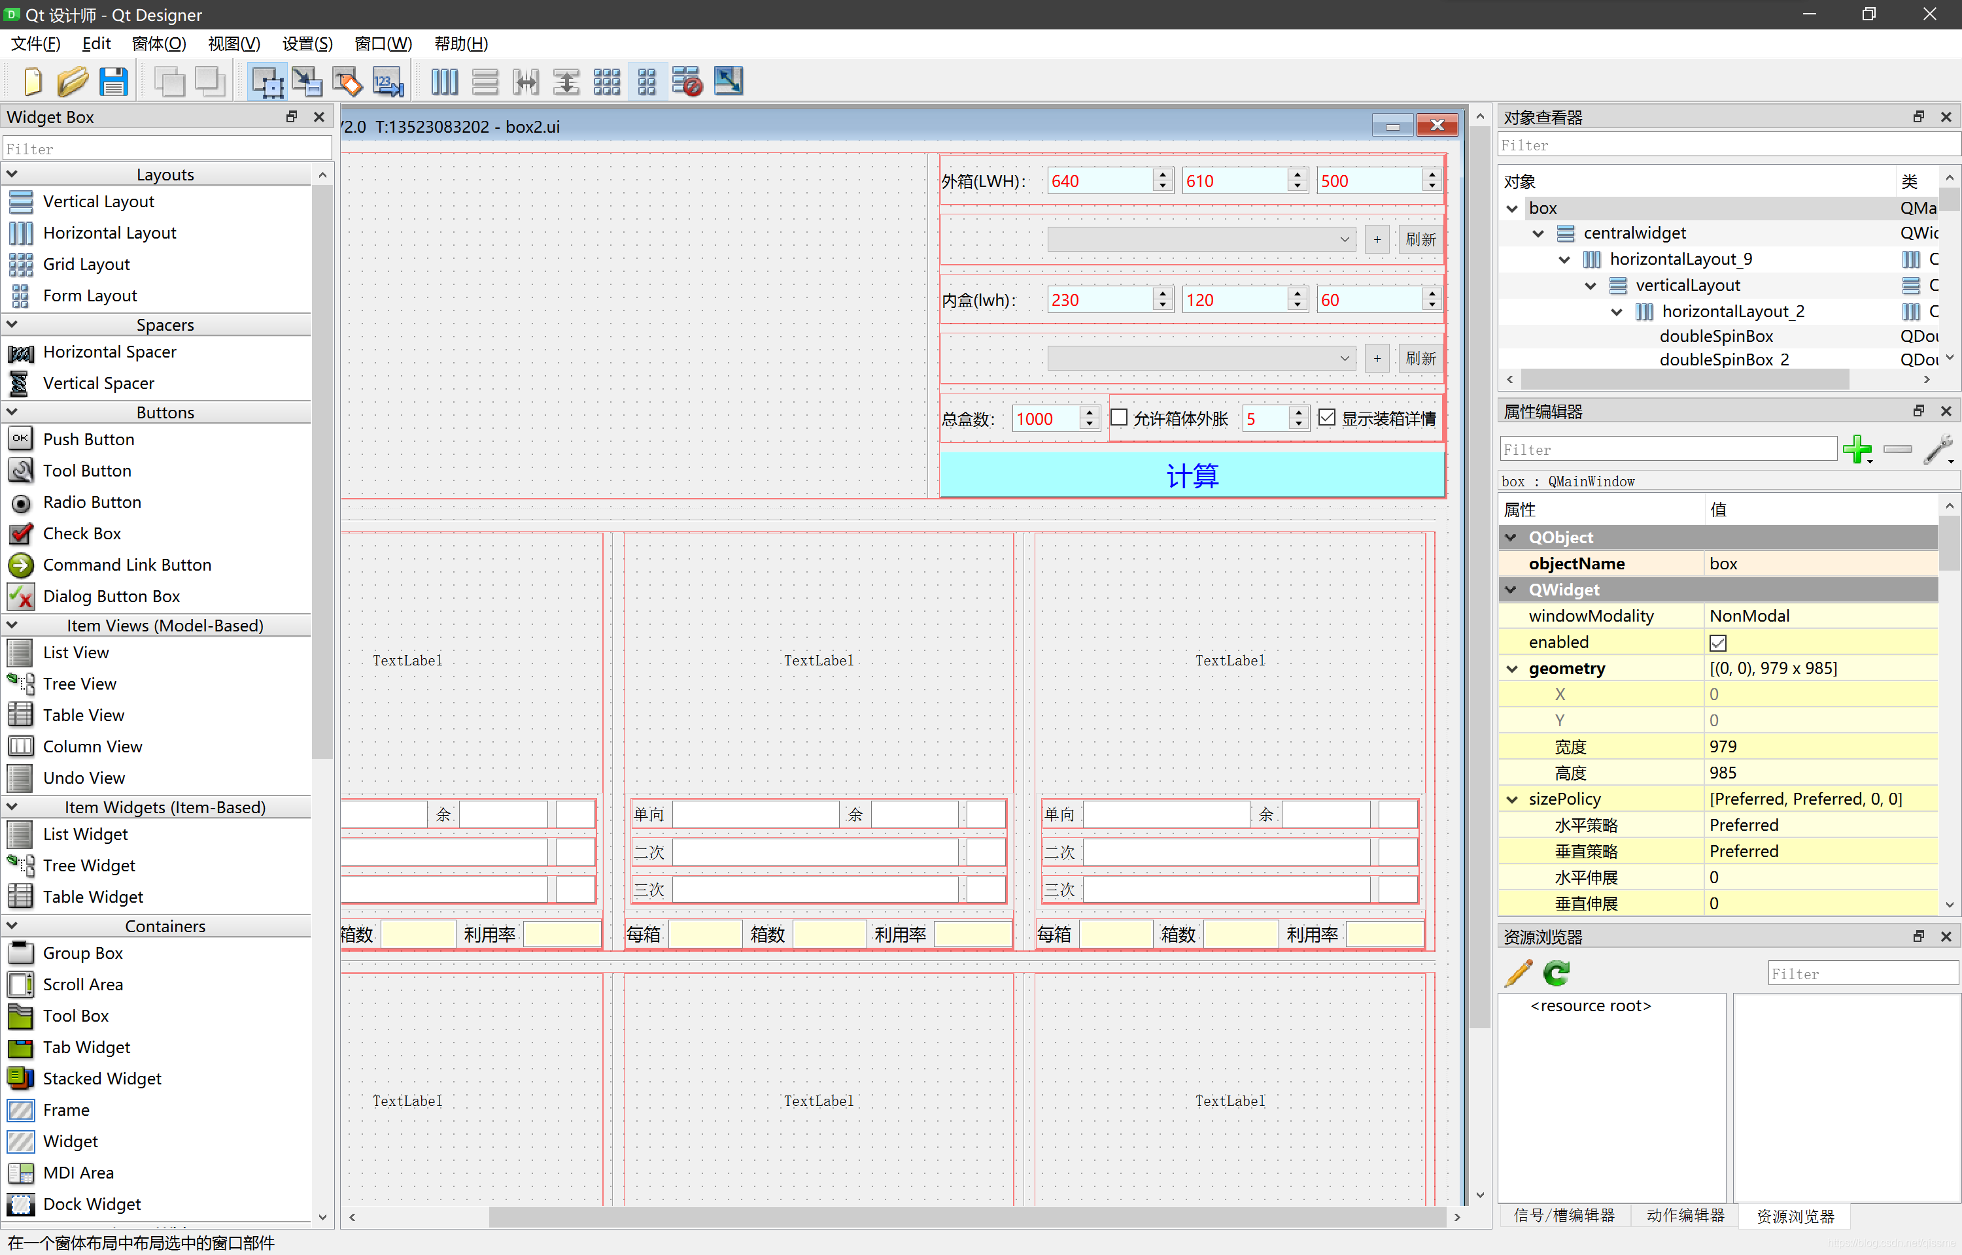Uncheck the 显示装箱详情 checkbox
The image size is (1962, 1255).
coord(1327,418)
